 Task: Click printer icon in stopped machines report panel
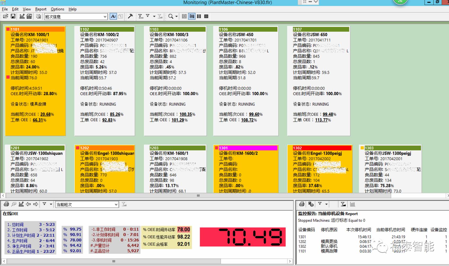pyautogui.click(x=302, y=204)
